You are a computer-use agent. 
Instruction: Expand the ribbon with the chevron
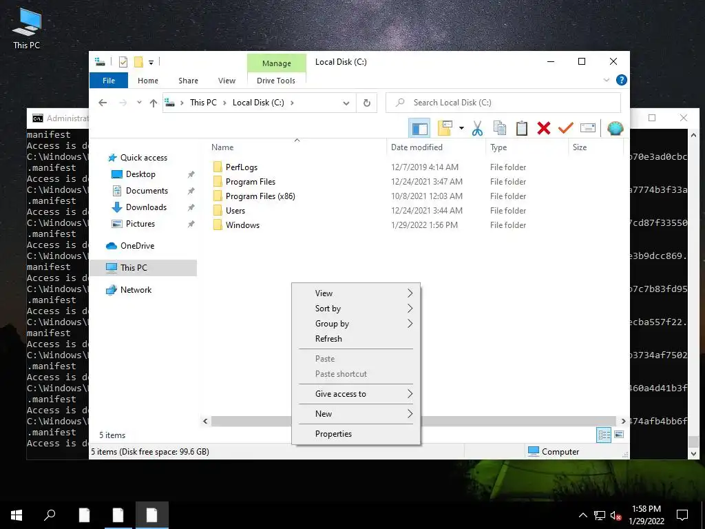point(606,80)
